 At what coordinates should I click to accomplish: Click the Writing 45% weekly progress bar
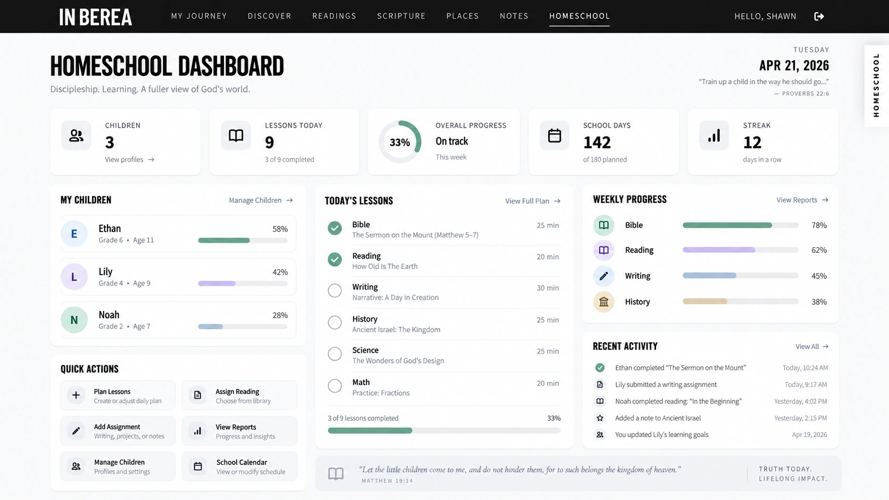(741, 276)
